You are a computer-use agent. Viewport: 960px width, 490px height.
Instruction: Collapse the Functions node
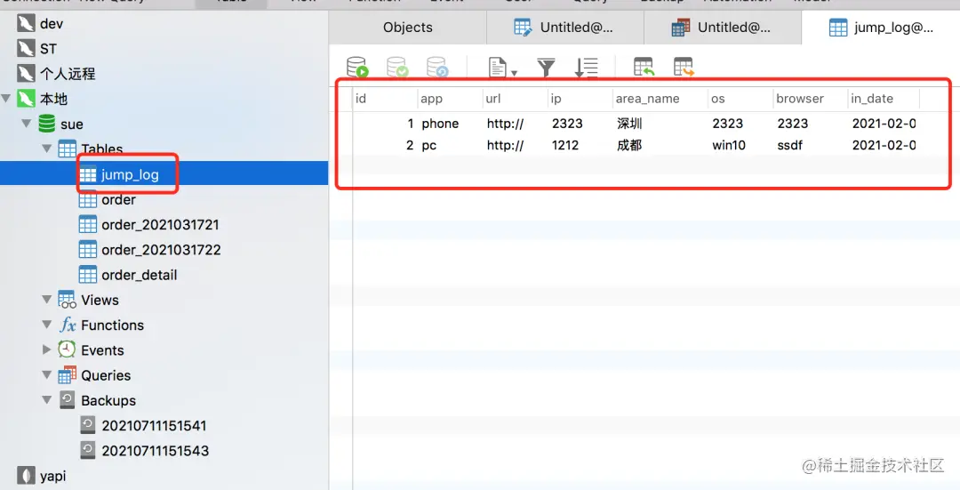pyautogui.click(x=46, y=325)
